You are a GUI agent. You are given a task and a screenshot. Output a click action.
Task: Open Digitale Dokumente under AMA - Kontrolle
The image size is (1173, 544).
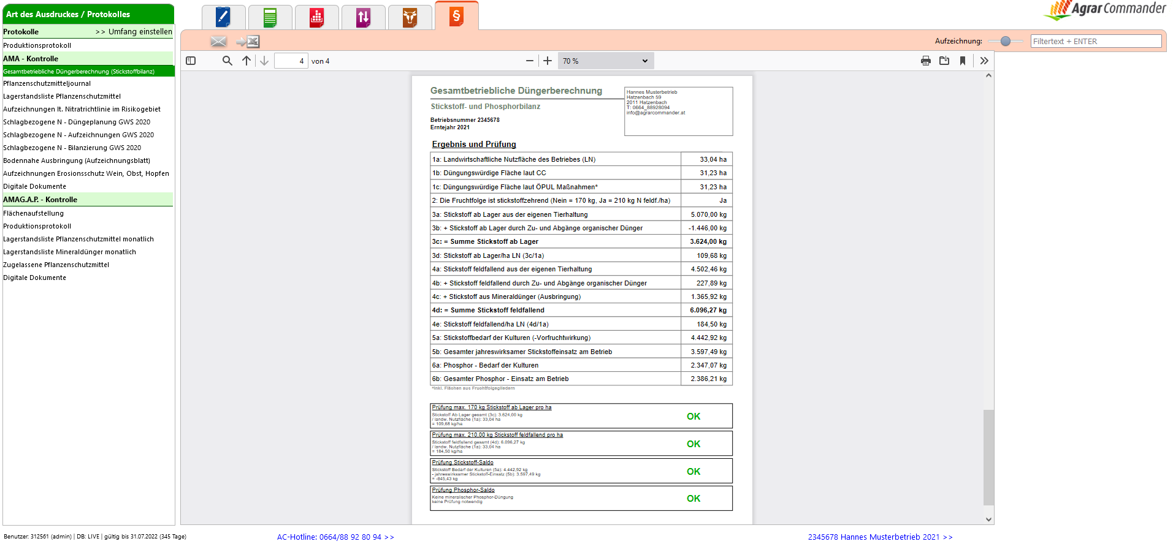[34, 186]
